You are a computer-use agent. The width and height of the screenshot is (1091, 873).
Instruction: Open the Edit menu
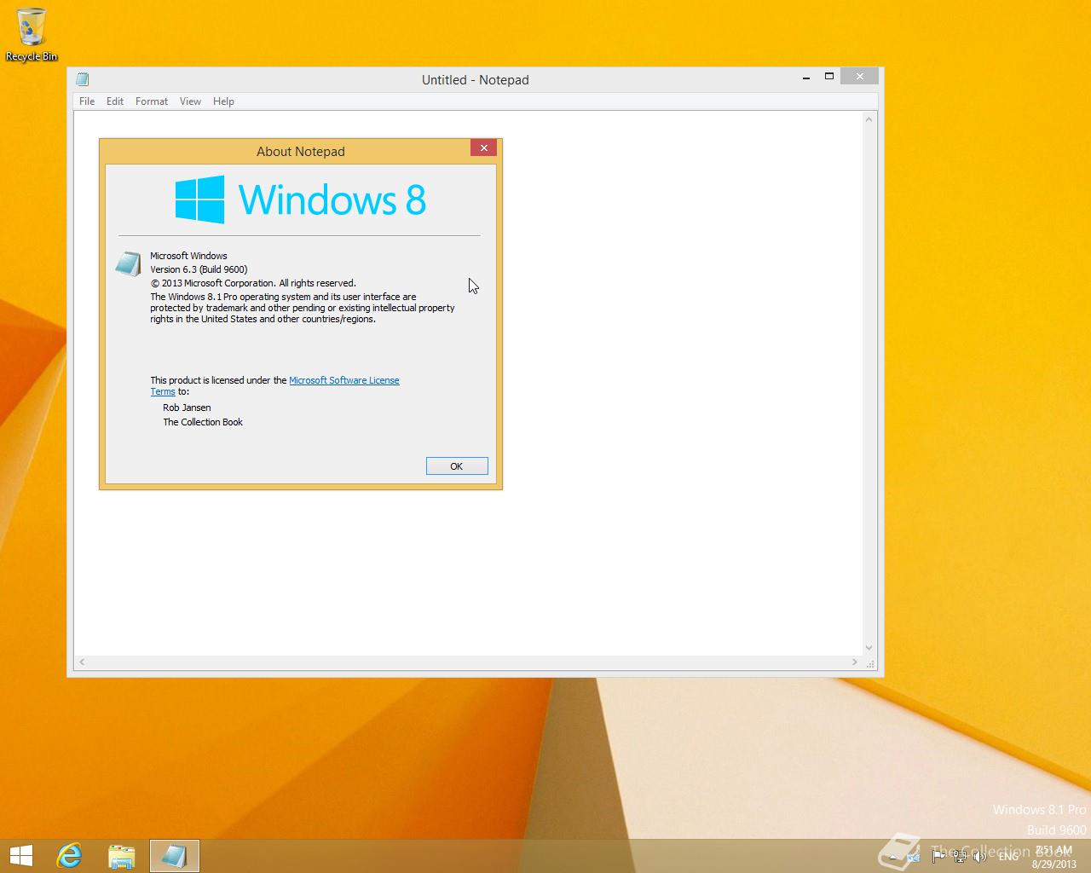[115, 101]
